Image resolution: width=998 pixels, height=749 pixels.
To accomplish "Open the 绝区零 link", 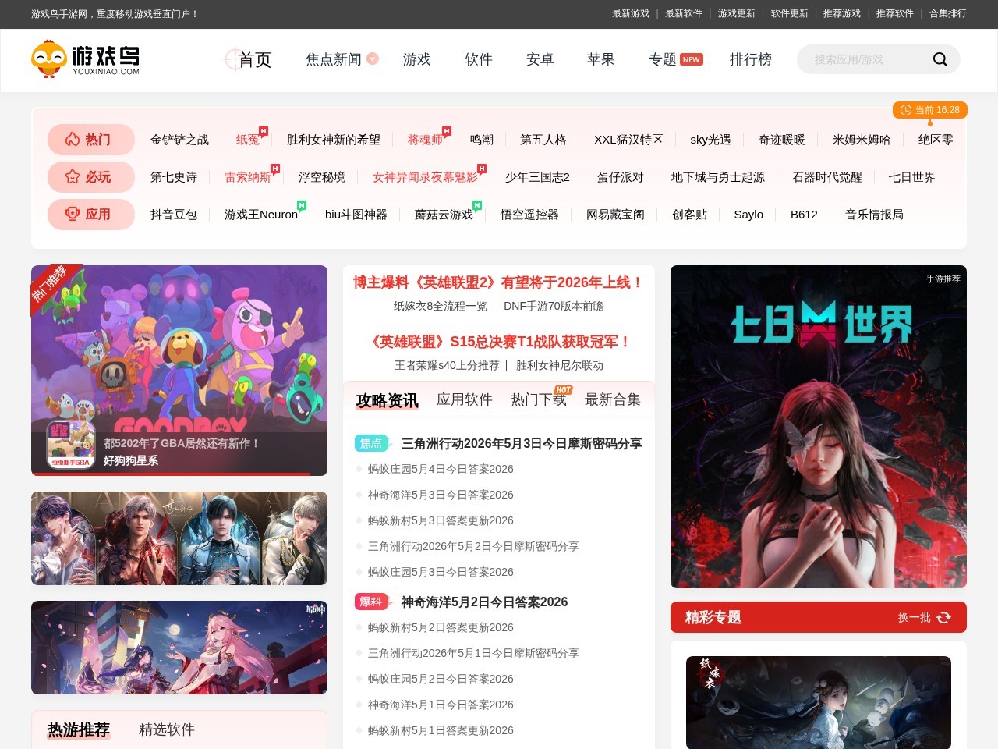I will 936,140.
